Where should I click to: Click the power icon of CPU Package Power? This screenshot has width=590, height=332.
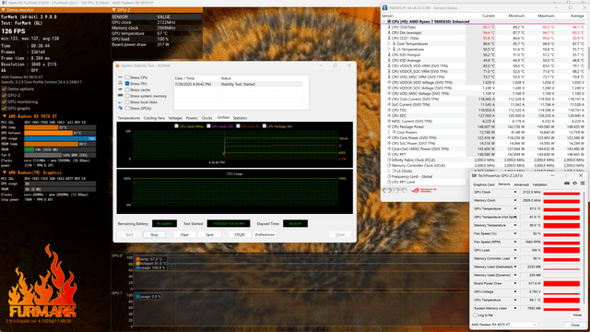[x=389, y=127]
